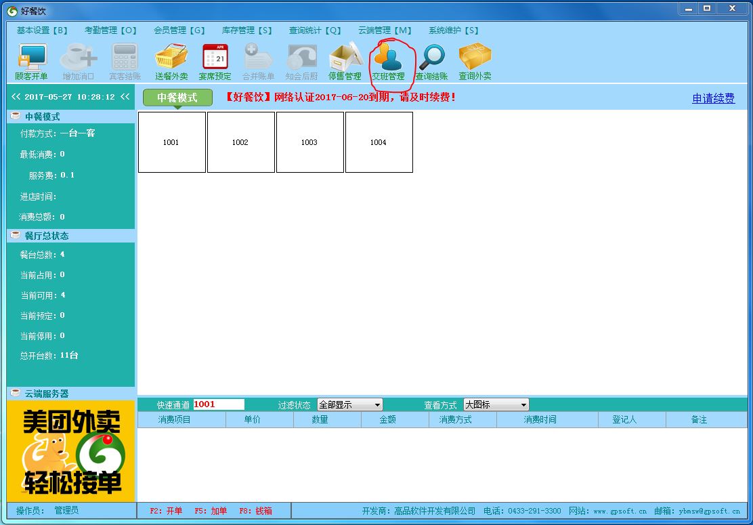Click the 金额 column header
The image size is (753, 525).
(395, 420)
